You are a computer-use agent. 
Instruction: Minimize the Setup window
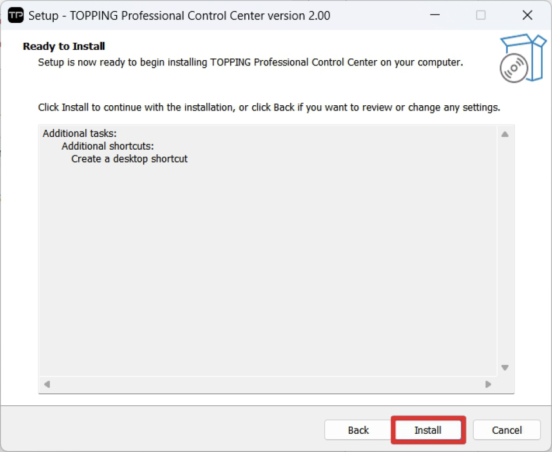tap(433, 15)
